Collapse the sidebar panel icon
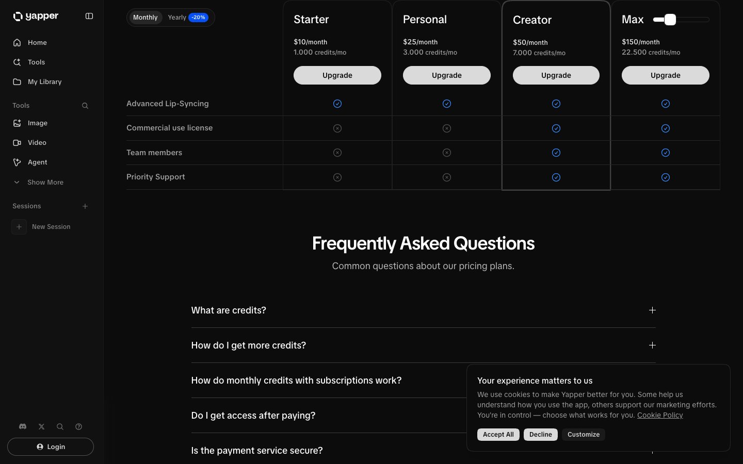 coord(89,16)
